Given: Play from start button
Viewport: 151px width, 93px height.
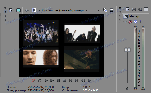Looking at the screenshot, I should click(x=46, y=81).
